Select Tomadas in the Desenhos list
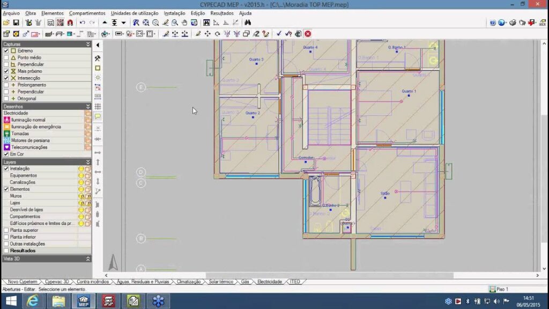Image resolution: width=549 pixels, height=309 pixels. [20, 134]
